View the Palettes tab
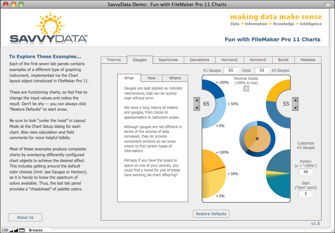 308,60
